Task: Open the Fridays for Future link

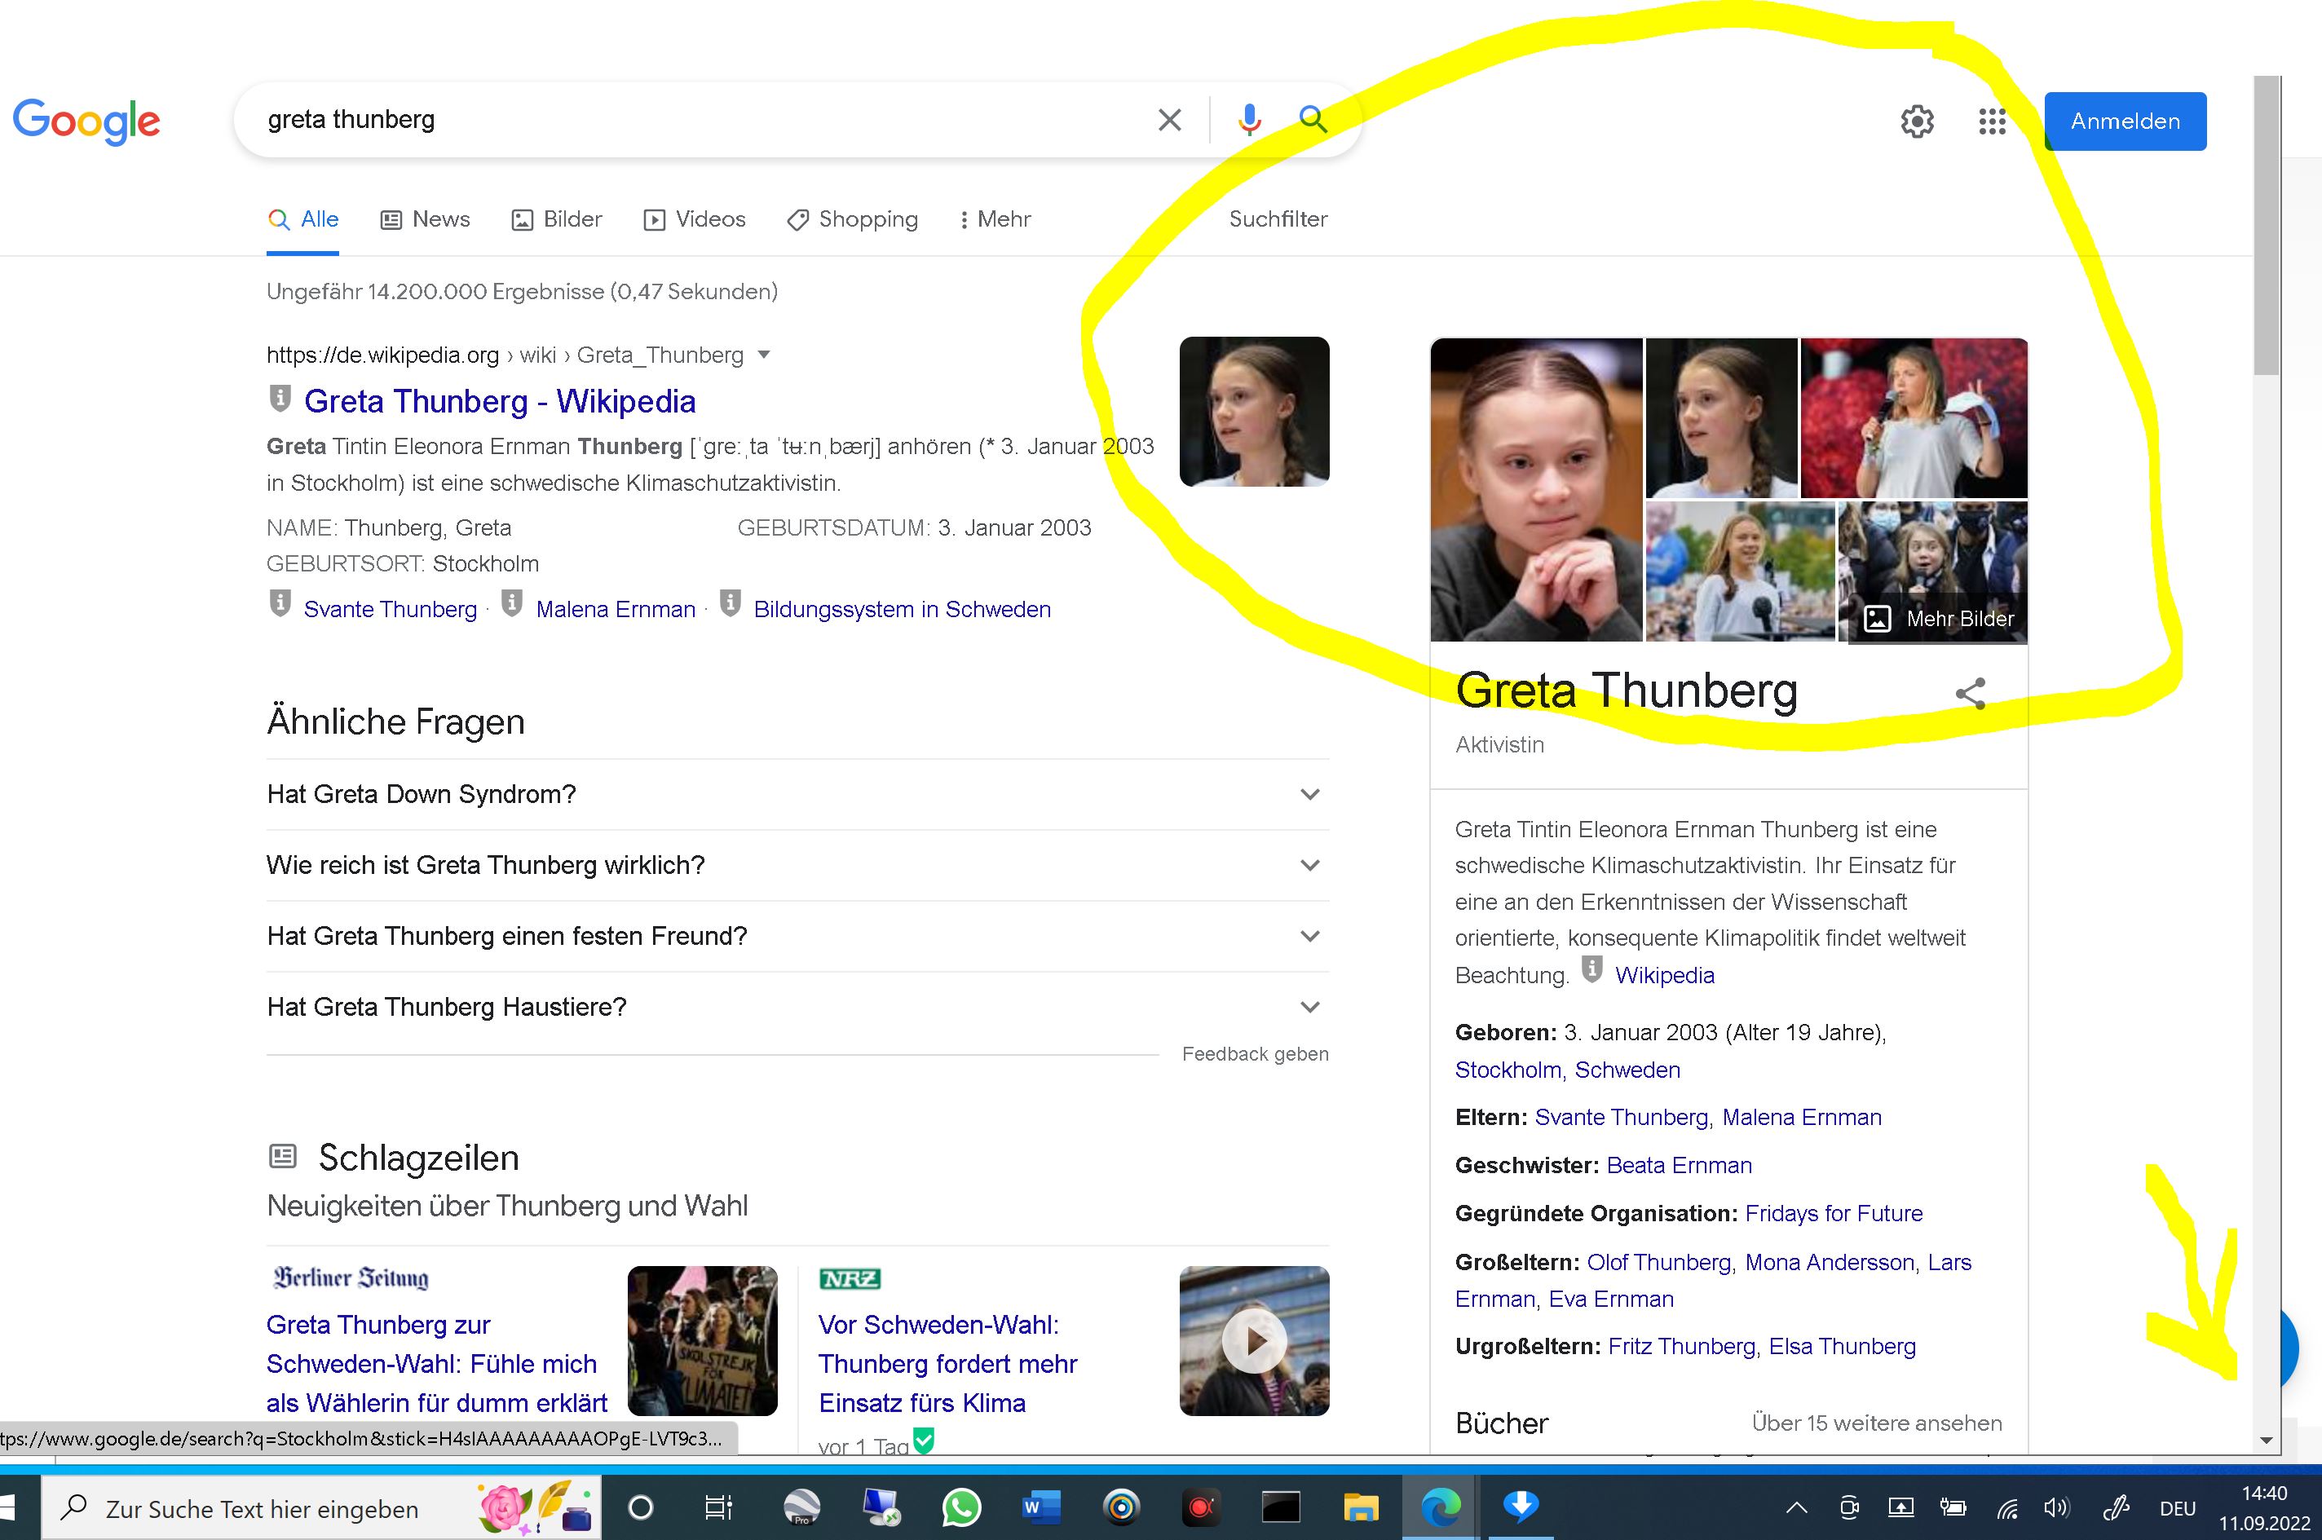Action: click(x=1833, y=1213)
